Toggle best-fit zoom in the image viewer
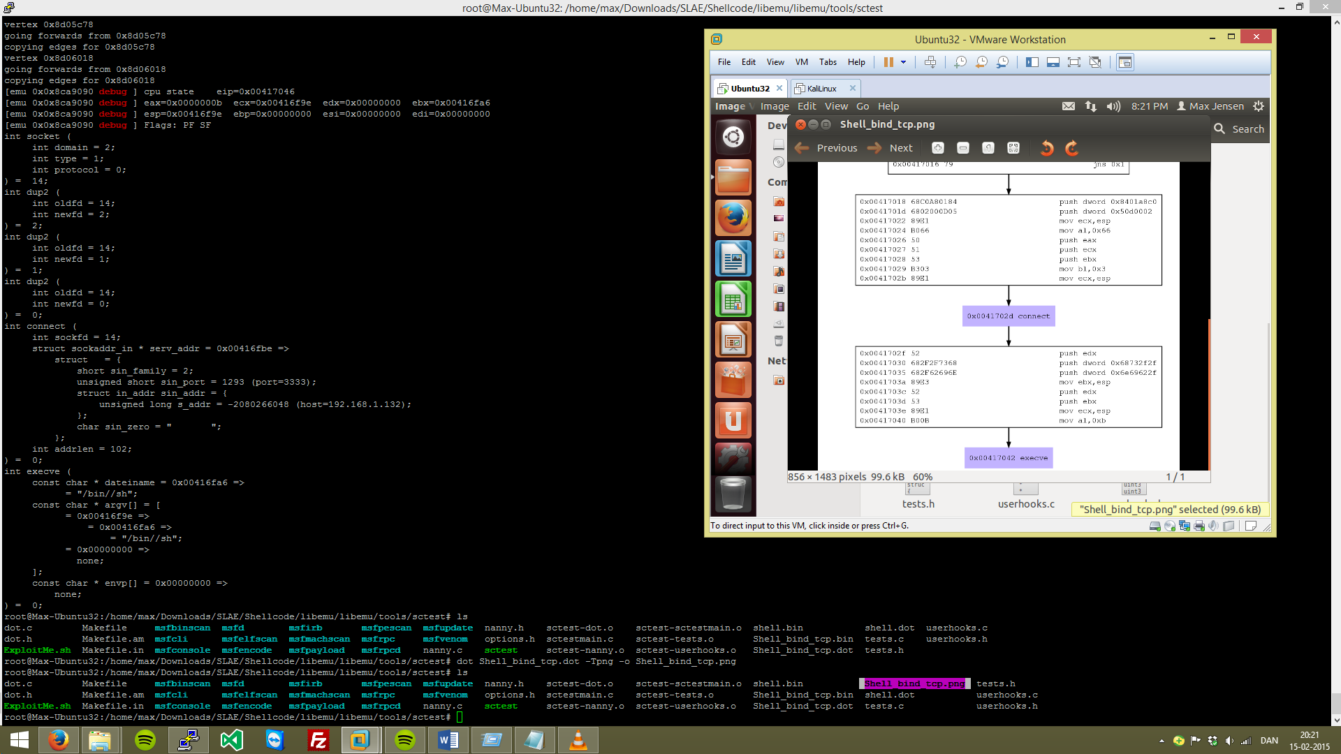 coord(1013,147)
